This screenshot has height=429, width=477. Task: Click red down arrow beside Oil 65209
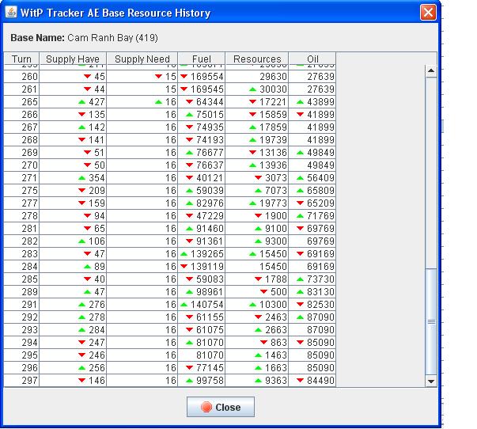[300, 203]
